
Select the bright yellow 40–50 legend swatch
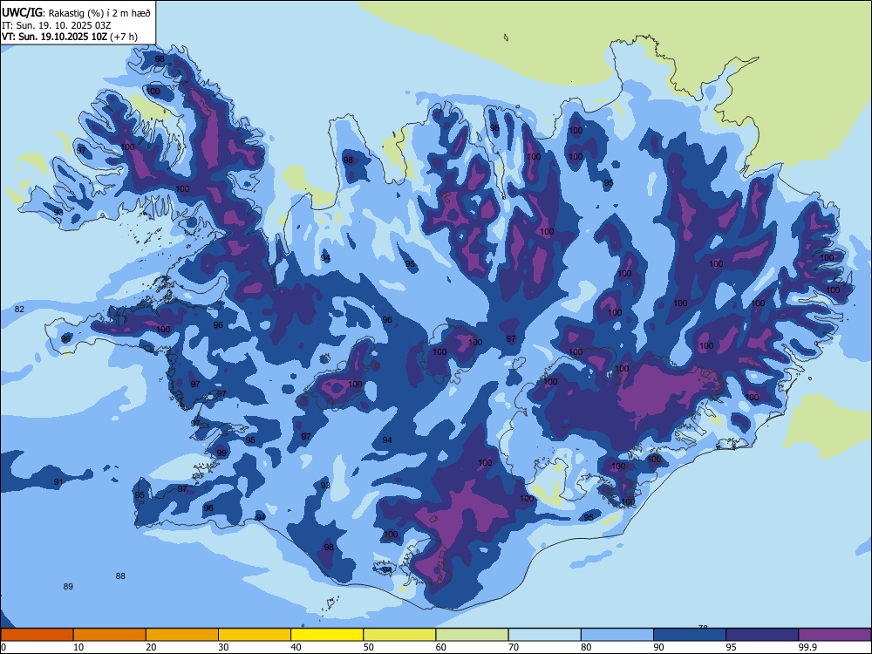(x=327, y=635)
